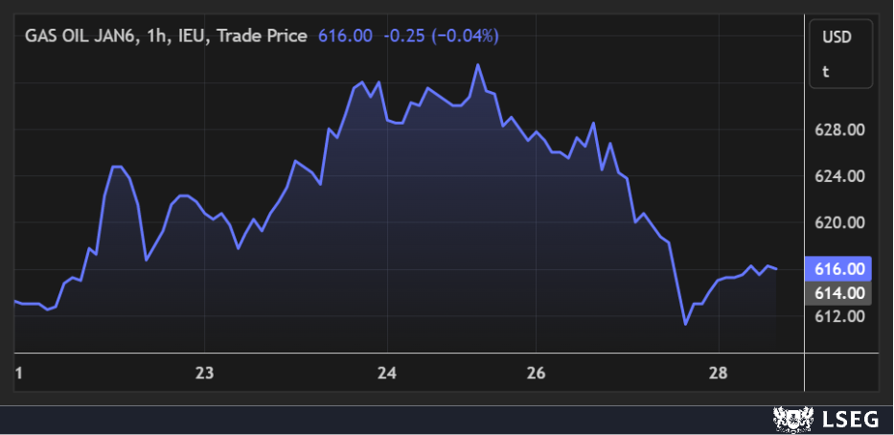
Task: Click the IEU exchange label
Action: click(195, 35)
